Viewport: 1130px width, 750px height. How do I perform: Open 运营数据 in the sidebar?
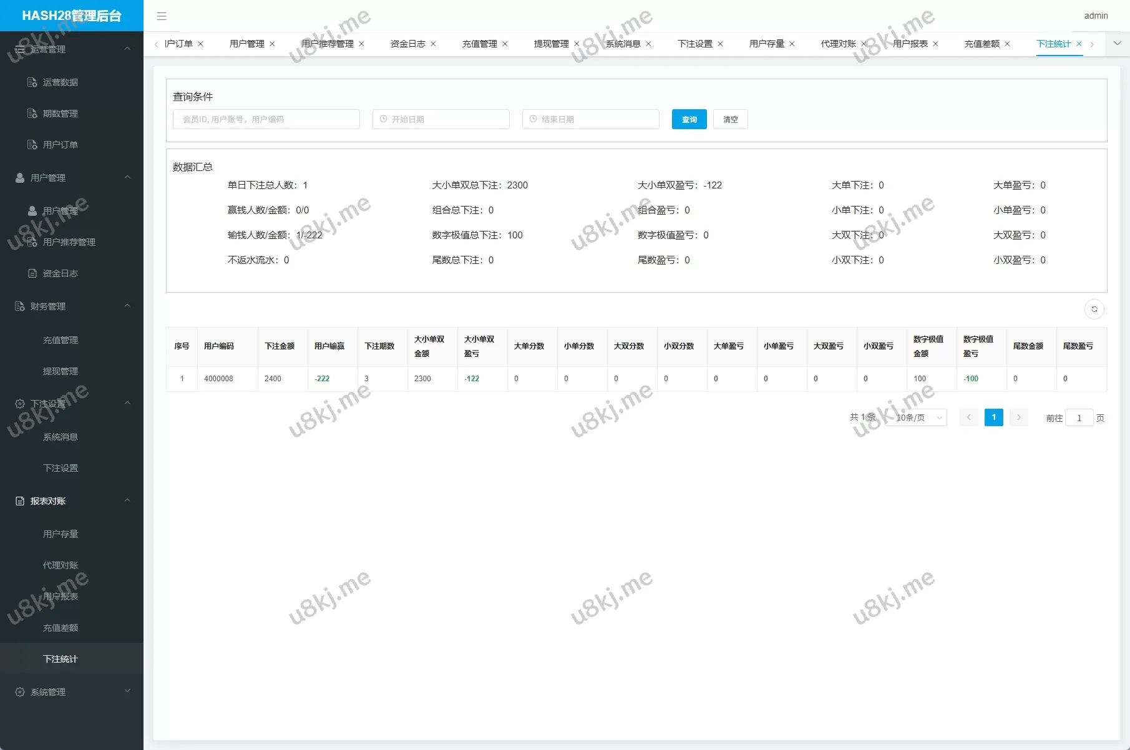(61, 82)
